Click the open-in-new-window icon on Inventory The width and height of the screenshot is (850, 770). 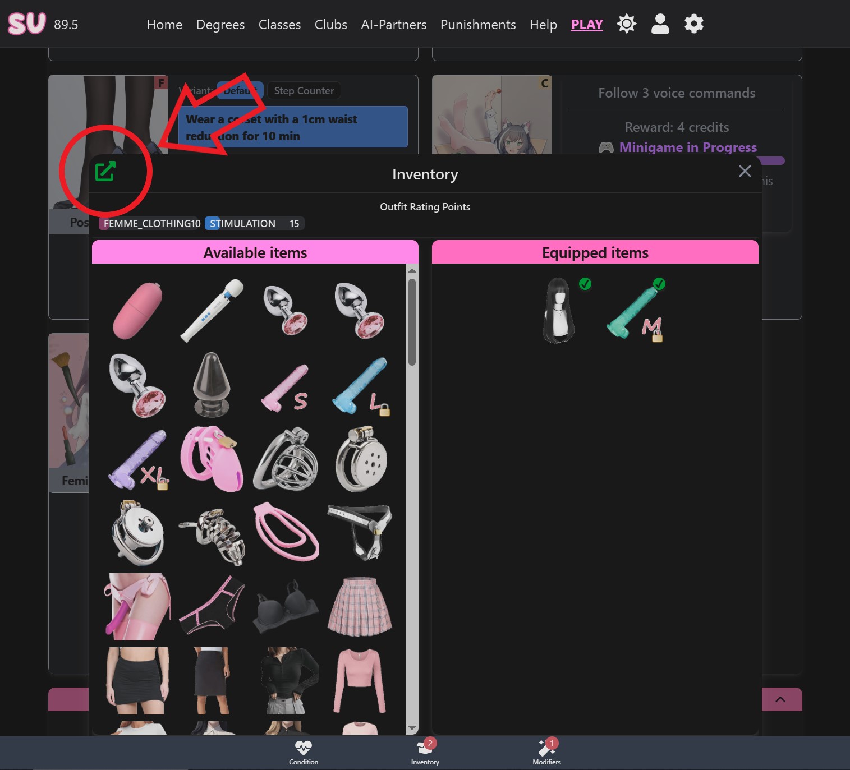[x=107, y=172]
